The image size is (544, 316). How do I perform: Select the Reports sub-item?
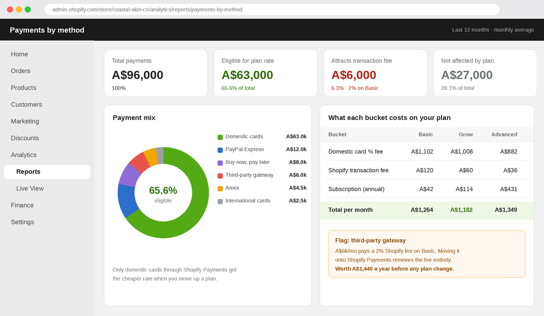(47, 172)
